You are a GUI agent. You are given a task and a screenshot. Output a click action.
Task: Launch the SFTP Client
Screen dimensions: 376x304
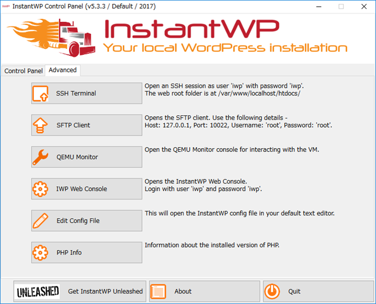click(x=87, y=125)
